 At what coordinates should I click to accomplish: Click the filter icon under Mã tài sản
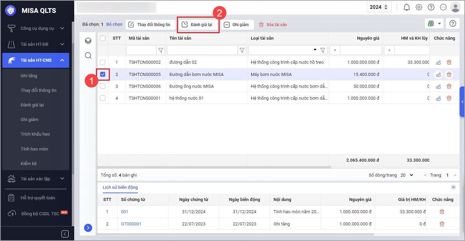point(161,51)
